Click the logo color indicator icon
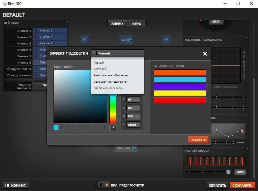This screenshot has width=258, height=191. point(134,148)
